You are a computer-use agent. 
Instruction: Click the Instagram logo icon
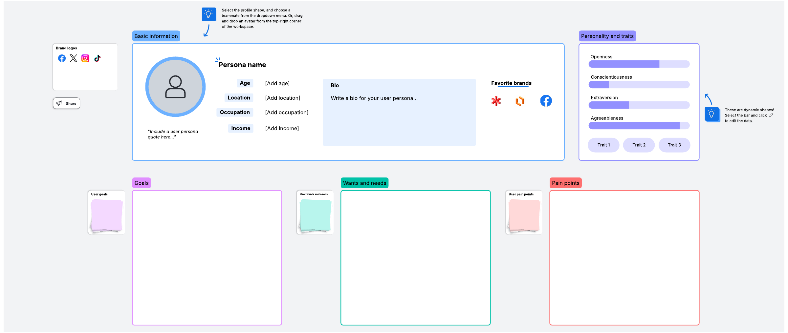coord(85,58)
